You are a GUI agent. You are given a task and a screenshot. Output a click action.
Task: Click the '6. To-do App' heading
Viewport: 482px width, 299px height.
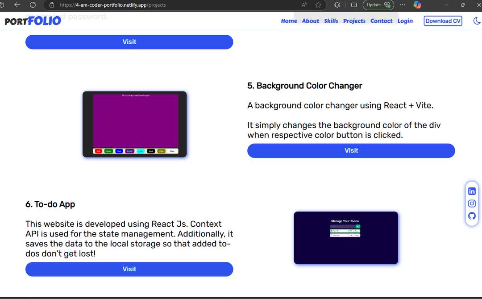(50, 204)
